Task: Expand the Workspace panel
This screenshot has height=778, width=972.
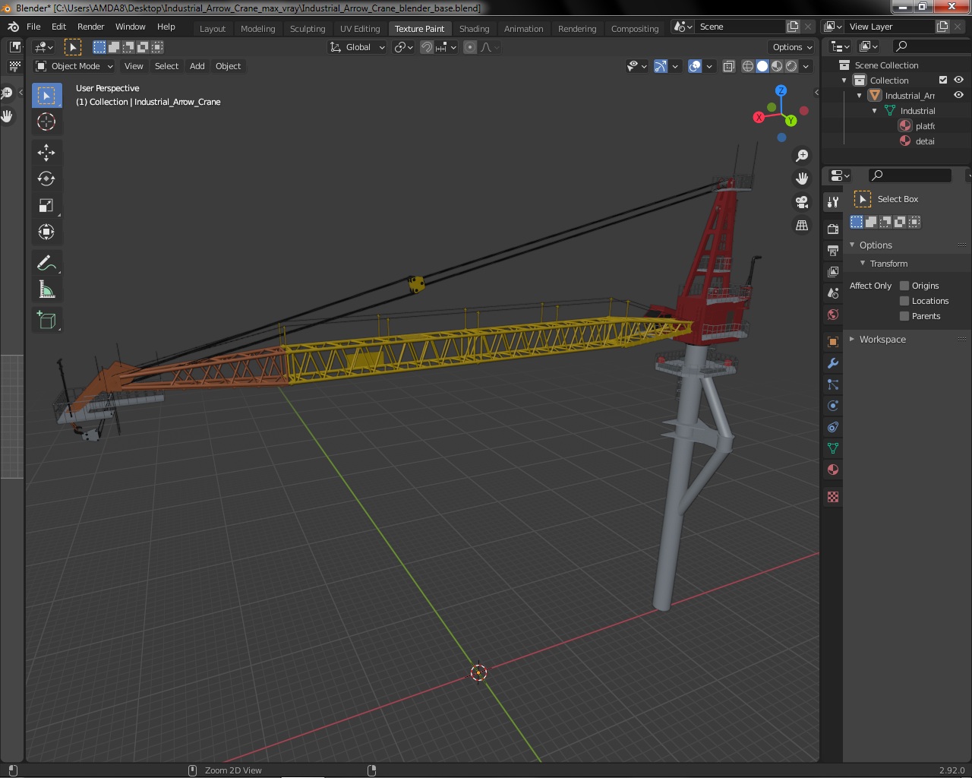Action: [852, 339]
